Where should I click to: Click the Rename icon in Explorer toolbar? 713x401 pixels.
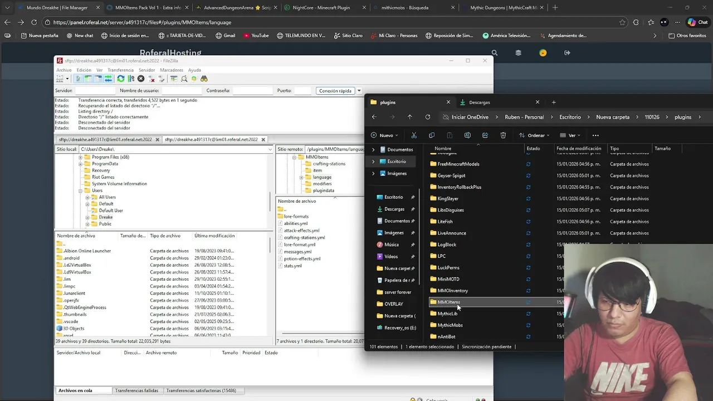tap(467, 135)
